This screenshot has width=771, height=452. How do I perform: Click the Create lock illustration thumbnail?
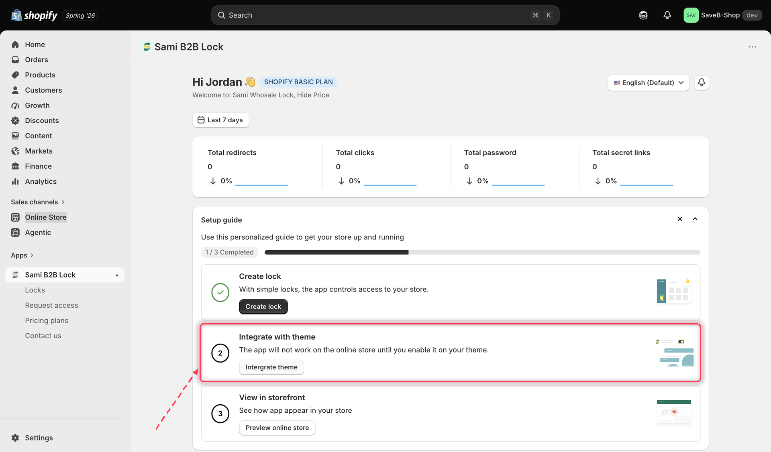click(674, 291)
